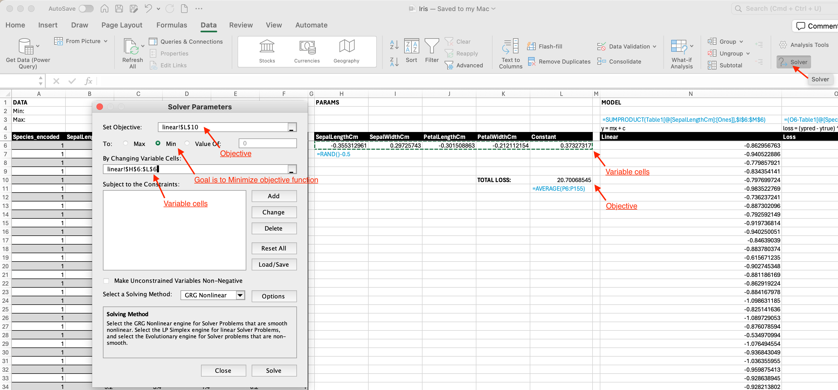
Task: Click the Insert Function fx button
Action: pyautogui.click(x=88, y=81)
